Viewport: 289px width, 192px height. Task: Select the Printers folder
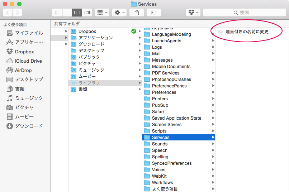[179, 99]
